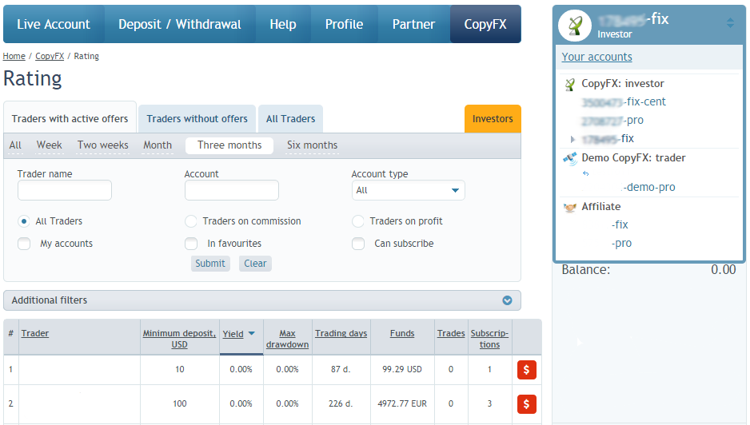Switch to the All Traders tab

291,118
